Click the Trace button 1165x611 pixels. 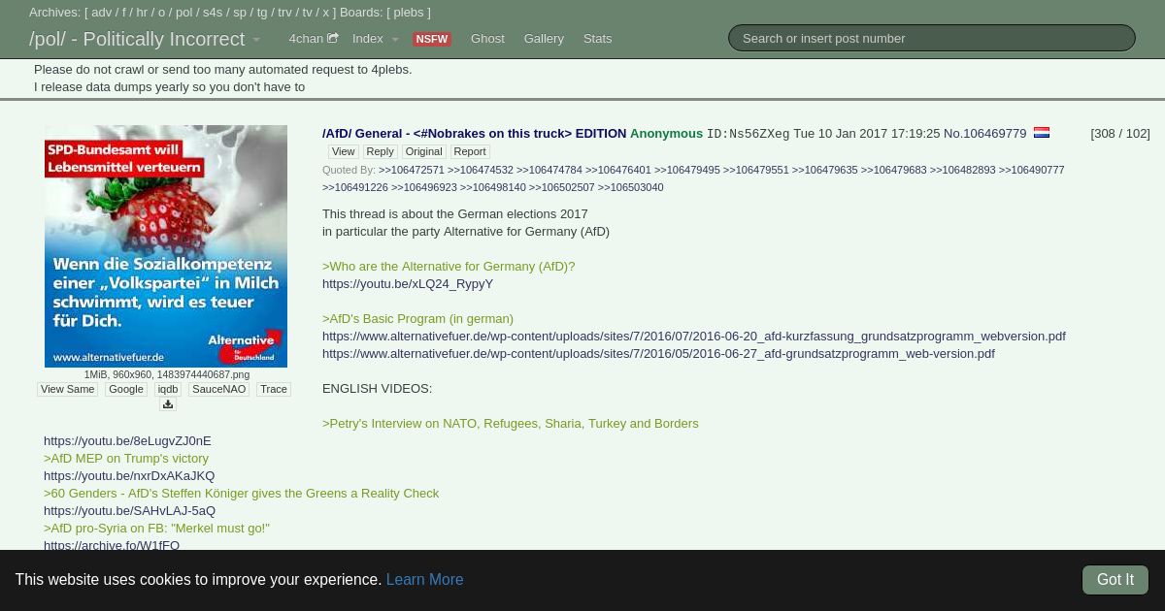pos(274,389)
